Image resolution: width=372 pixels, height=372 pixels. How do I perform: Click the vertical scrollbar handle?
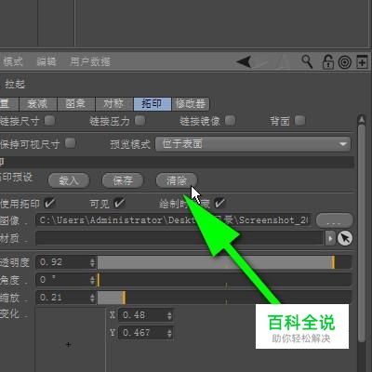[x=362, y=233]
